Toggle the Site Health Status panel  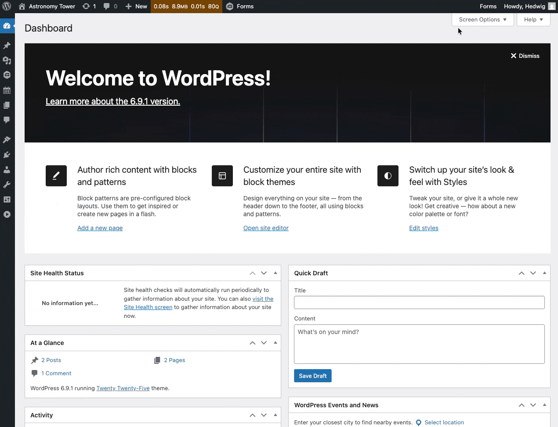(275, 273)
